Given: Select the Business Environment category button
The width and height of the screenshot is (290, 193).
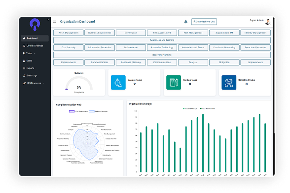Looking at the screenshot, I should point(100,32).
